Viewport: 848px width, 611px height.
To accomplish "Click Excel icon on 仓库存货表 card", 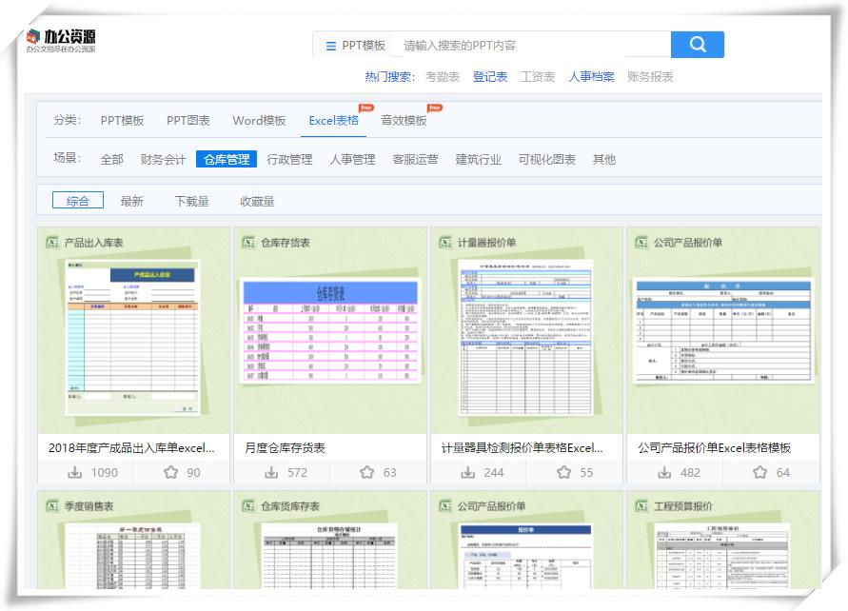I will (248, 243).
